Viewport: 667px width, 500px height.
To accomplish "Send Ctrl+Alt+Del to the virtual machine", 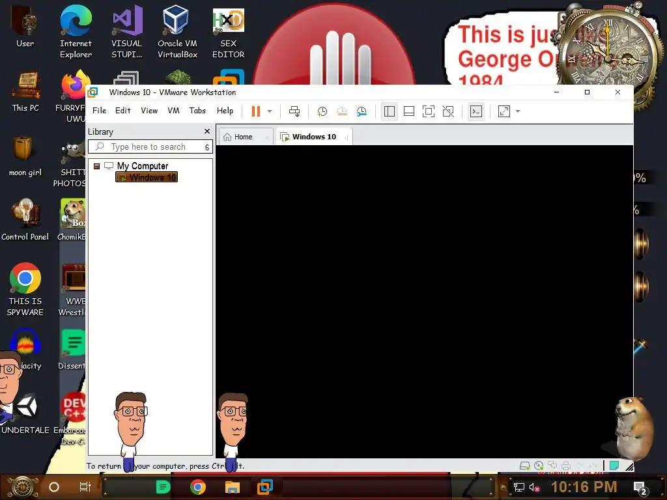I will point(294,111).
